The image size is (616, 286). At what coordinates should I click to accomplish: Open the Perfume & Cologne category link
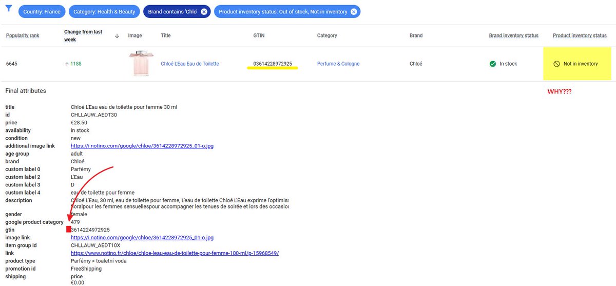338,64
